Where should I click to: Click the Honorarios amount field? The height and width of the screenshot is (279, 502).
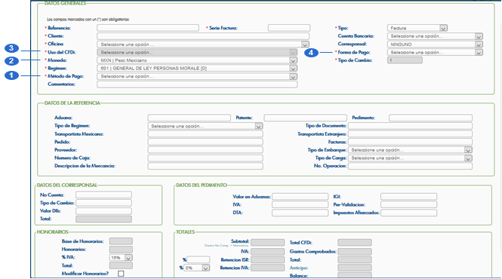121,250
